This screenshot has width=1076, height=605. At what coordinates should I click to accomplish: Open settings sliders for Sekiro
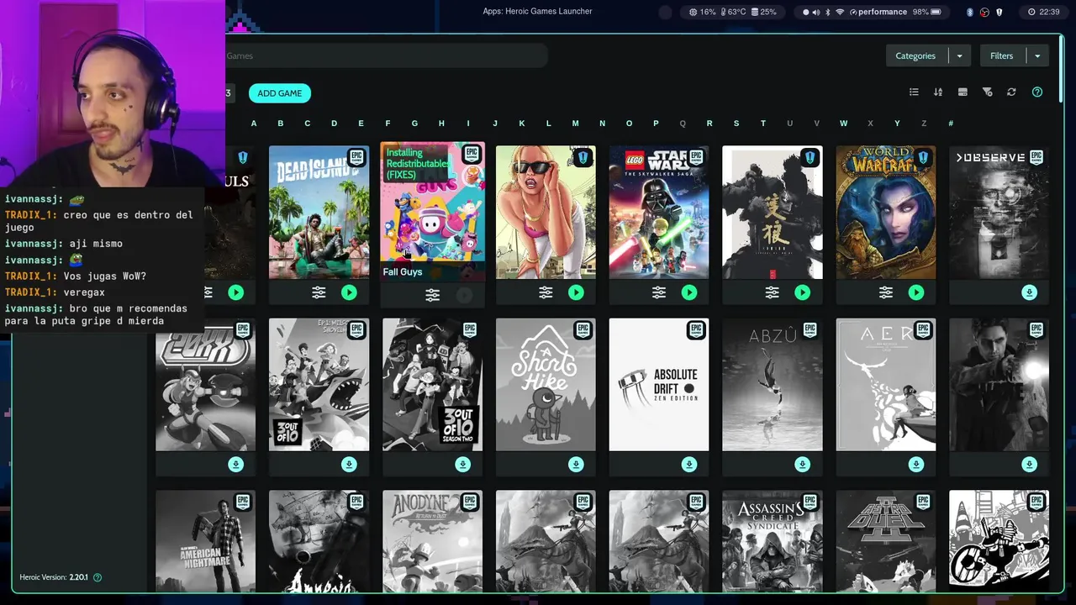coord(772,292)
